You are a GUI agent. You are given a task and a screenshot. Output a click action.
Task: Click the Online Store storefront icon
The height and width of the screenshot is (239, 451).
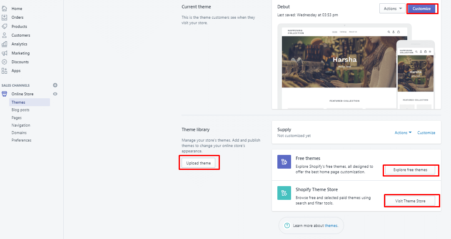pos(4,94)
